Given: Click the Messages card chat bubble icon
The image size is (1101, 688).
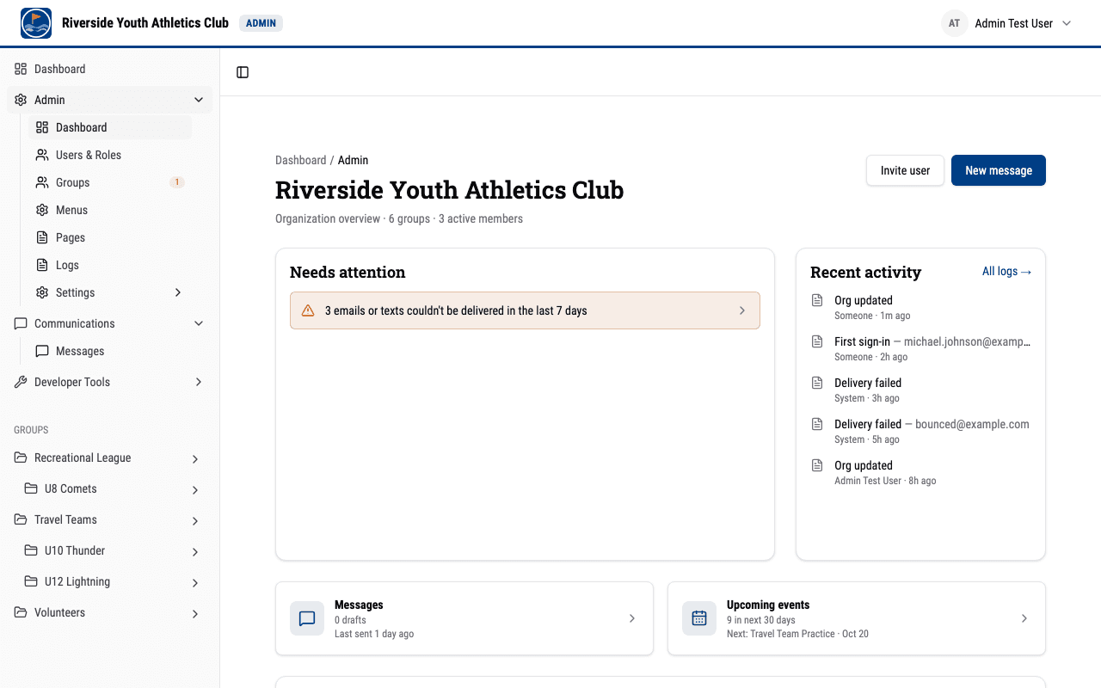Looking at the screenshot, I should pyautogui.click(x=307, y=618).
